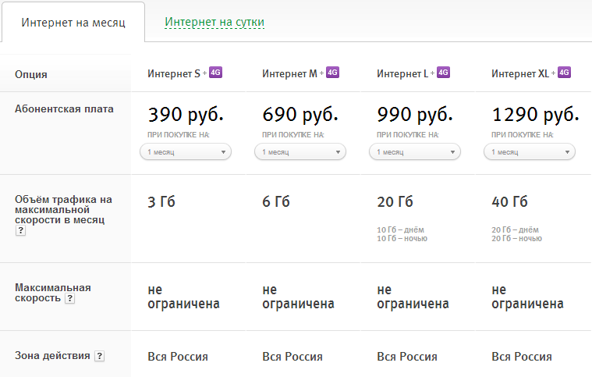Open period dropdown under 390 руб.

pyautogui.click(x=186, y=151)
